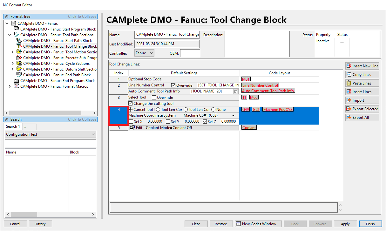Click the Apply button
386x231 pixels.
pyautogui.click(x=345, y=224)
